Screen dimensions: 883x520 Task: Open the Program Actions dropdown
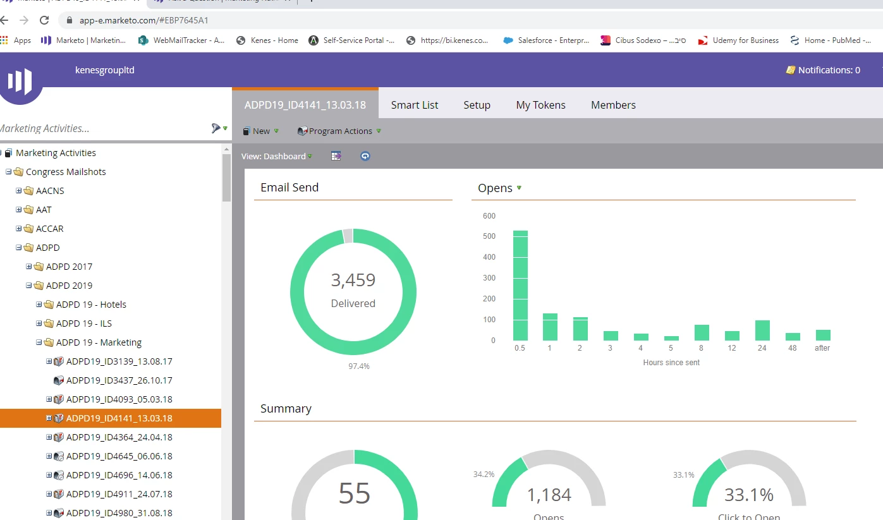[339, 131]
